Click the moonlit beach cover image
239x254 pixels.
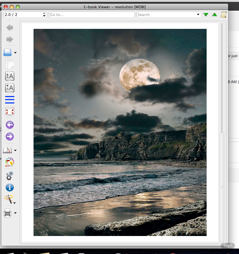[x=120, y=132]
